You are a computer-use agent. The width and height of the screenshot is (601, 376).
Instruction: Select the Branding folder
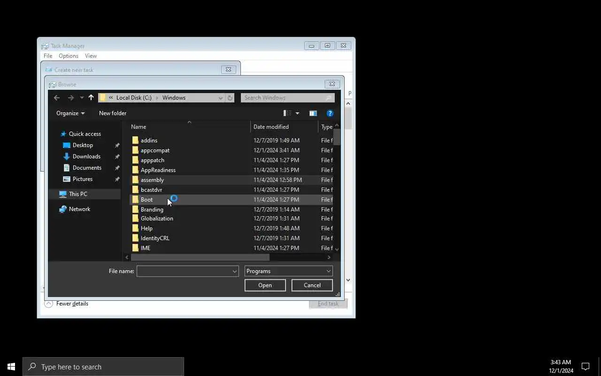click(152, 210)
